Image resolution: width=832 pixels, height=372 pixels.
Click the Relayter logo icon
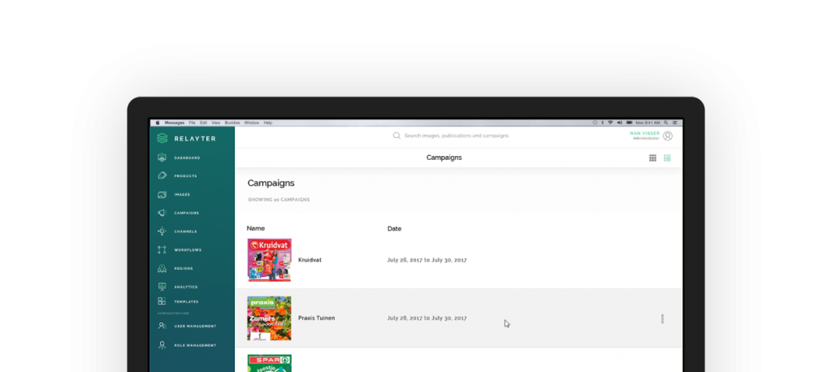(162, 139)
